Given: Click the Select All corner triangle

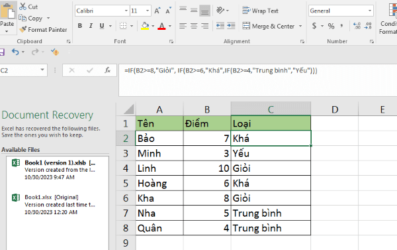Looking at the screenshot, I should point(128,109).
